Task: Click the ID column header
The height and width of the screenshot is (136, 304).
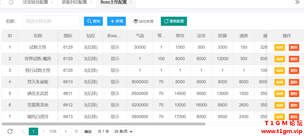Action: [10, 36]
